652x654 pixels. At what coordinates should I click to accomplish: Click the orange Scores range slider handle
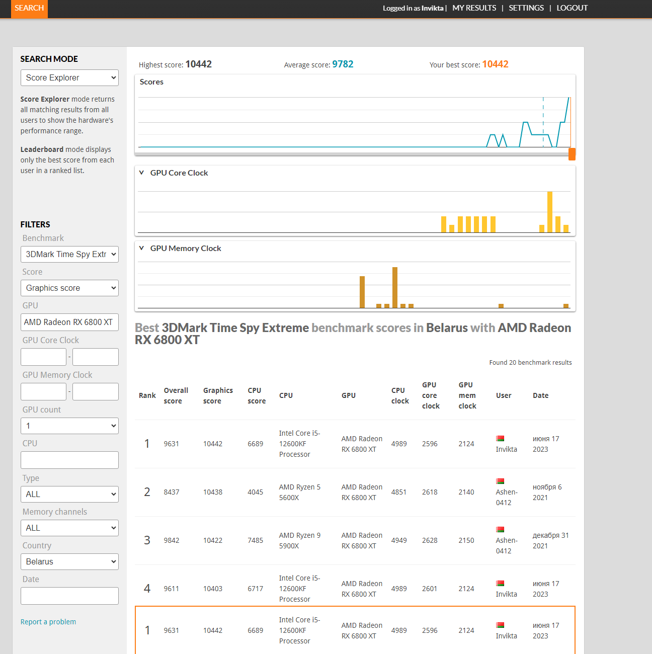572,154
